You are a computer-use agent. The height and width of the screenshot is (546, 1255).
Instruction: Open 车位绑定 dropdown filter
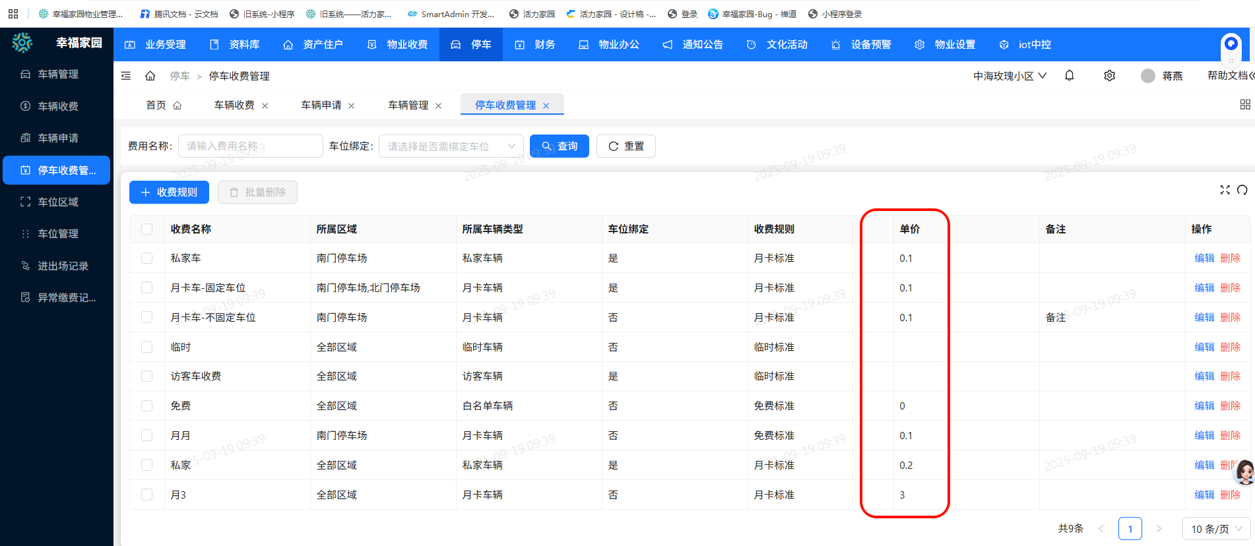(451, 146)
